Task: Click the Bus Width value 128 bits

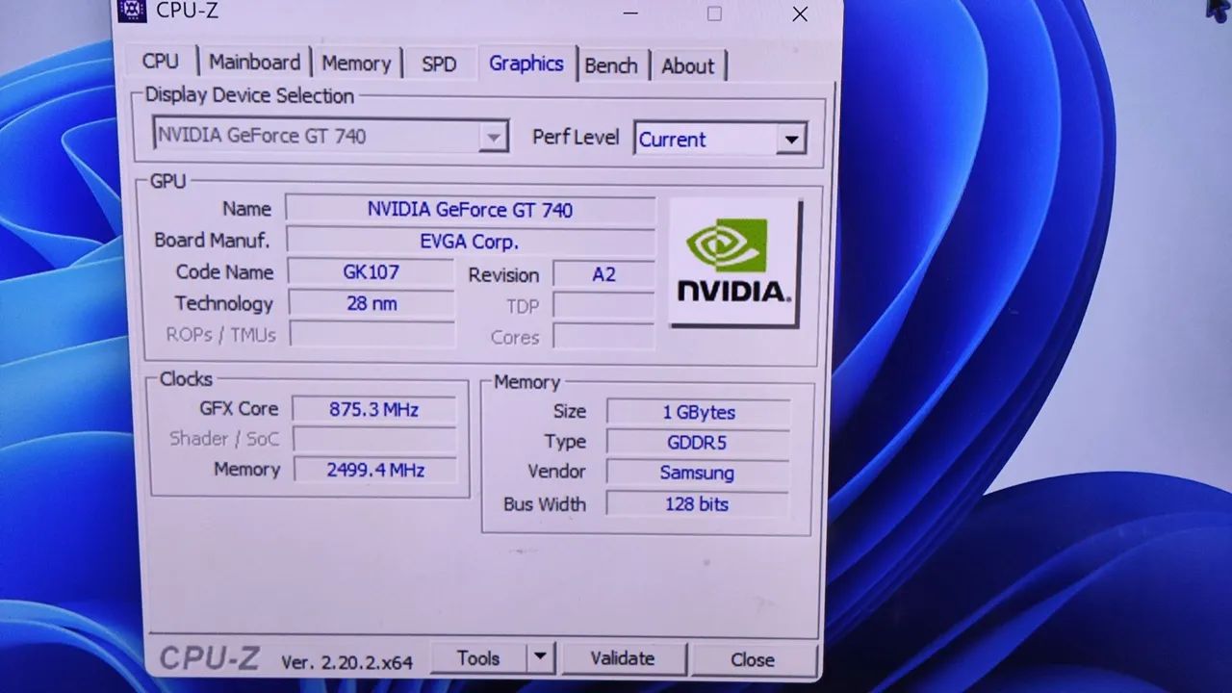Action: 697,503
